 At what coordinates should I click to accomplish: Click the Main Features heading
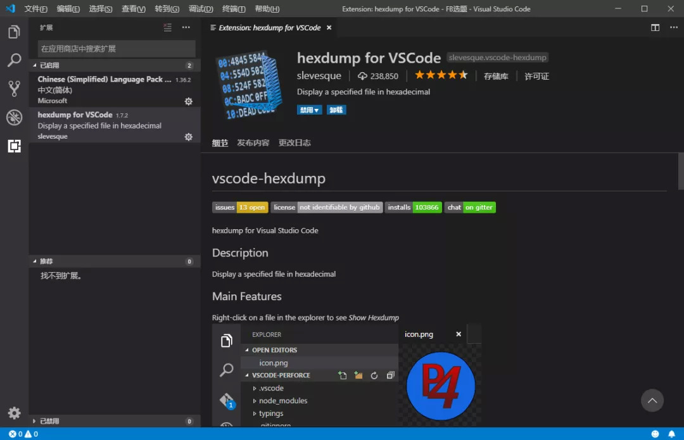247,296
